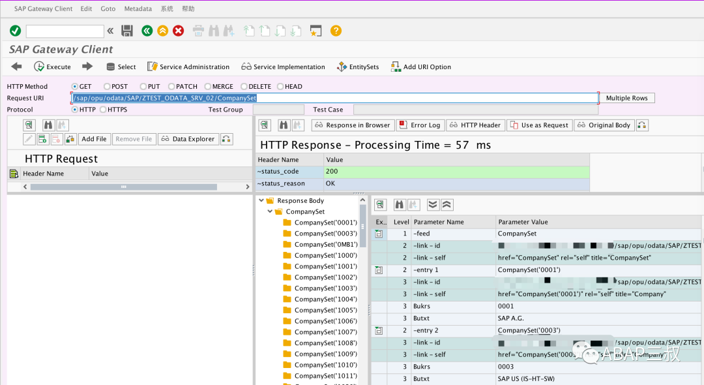Click the Save floppy disk icon
The width and height of the screenshot is (704, 385).
tap(127, 31)
